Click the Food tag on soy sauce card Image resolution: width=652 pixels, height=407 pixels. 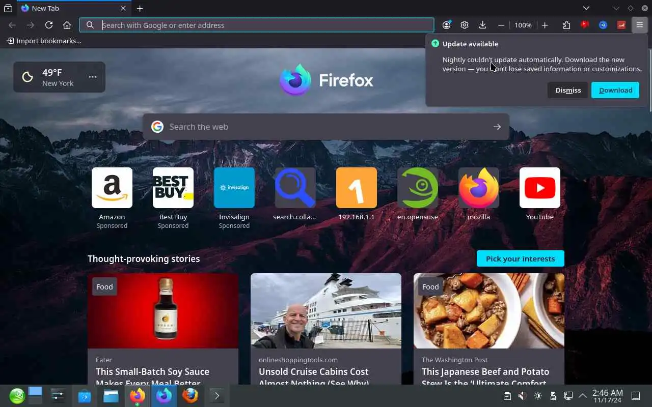pos(104,286)
